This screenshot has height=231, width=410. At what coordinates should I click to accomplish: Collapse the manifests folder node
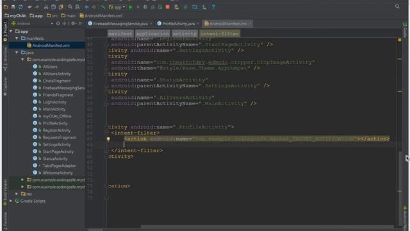coord(17,38)
